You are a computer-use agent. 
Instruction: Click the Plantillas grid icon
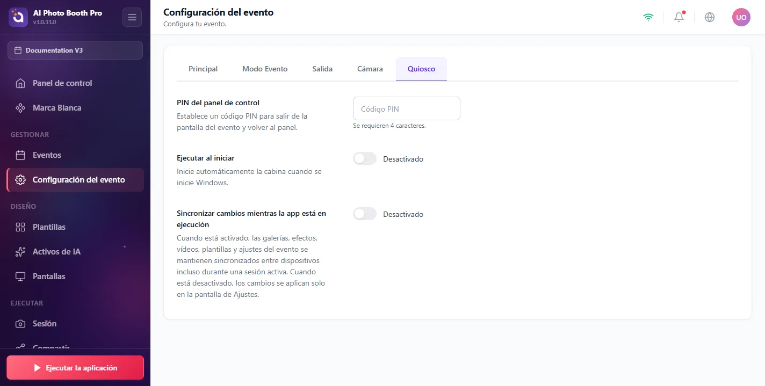pyautogui.click(x=20, y=227)
